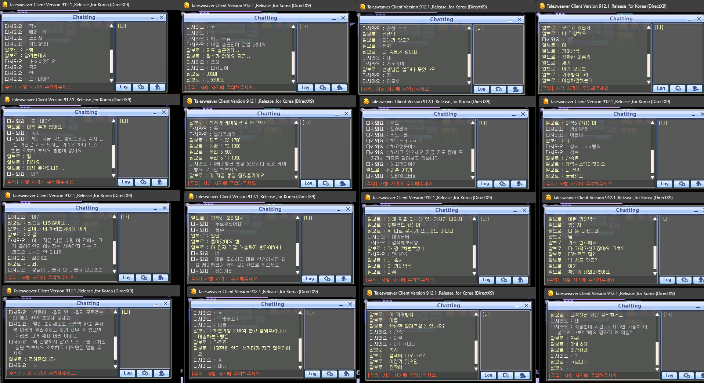Open settings gear in chat containing '게임시스템이잖아요'
This screenshot has height=383, width=704.
[682, 184]
